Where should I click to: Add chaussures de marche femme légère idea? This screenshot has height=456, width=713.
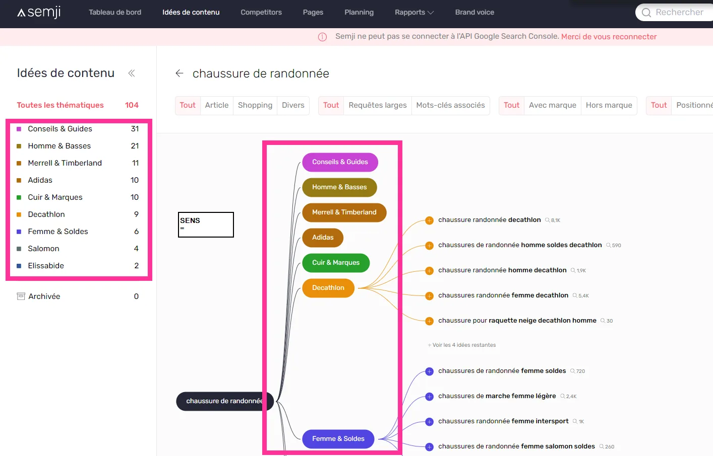tap(430, 397)
